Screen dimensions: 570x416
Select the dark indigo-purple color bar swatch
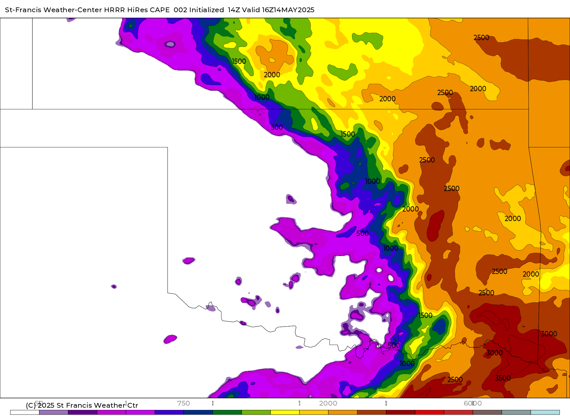click(83, 412)
